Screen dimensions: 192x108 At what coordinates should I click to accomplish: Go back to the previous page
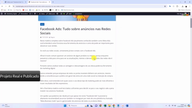point(2,6)
